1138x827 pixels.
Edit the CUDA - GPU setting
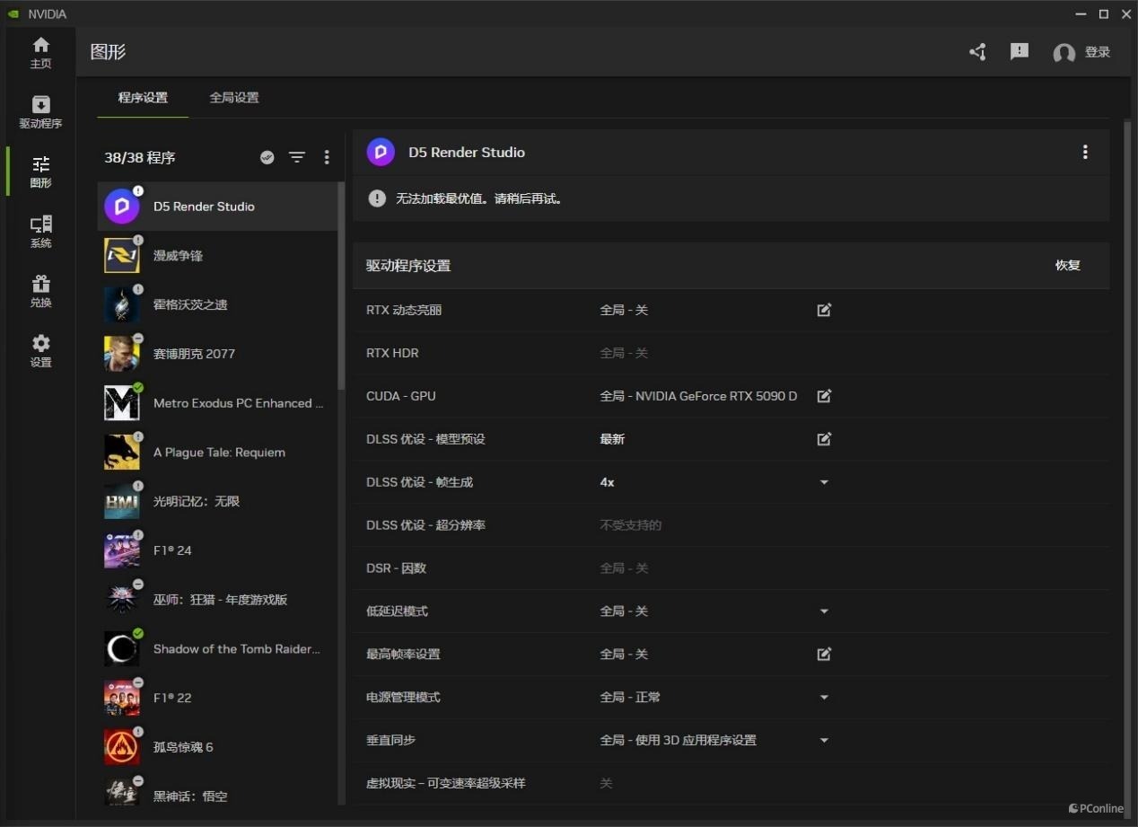pyautogui.click(x=824, y=396)
